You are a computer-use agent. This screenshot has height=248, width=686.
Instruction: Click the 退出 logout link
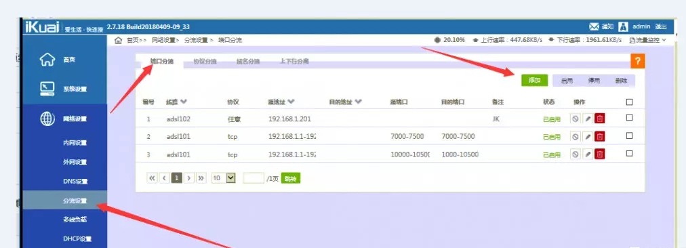coord(661,26)
